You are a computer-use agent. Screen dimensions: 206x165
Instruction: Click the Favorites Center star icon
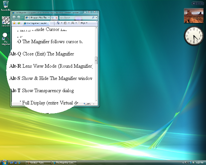tap(14, 23)
